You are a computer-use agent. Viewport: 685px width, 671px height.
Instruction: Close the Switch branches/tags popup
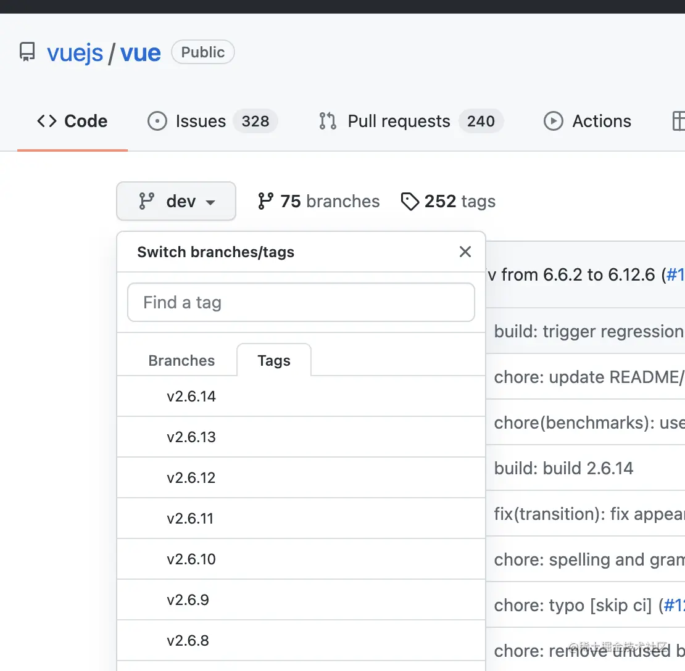pyautogui.click(x=465, y=252)
